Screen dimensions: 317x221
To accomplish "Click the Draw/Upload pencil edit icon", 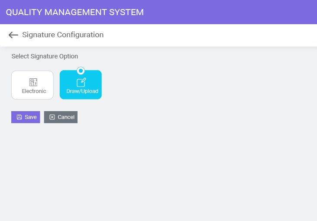I will coord(81,82).
